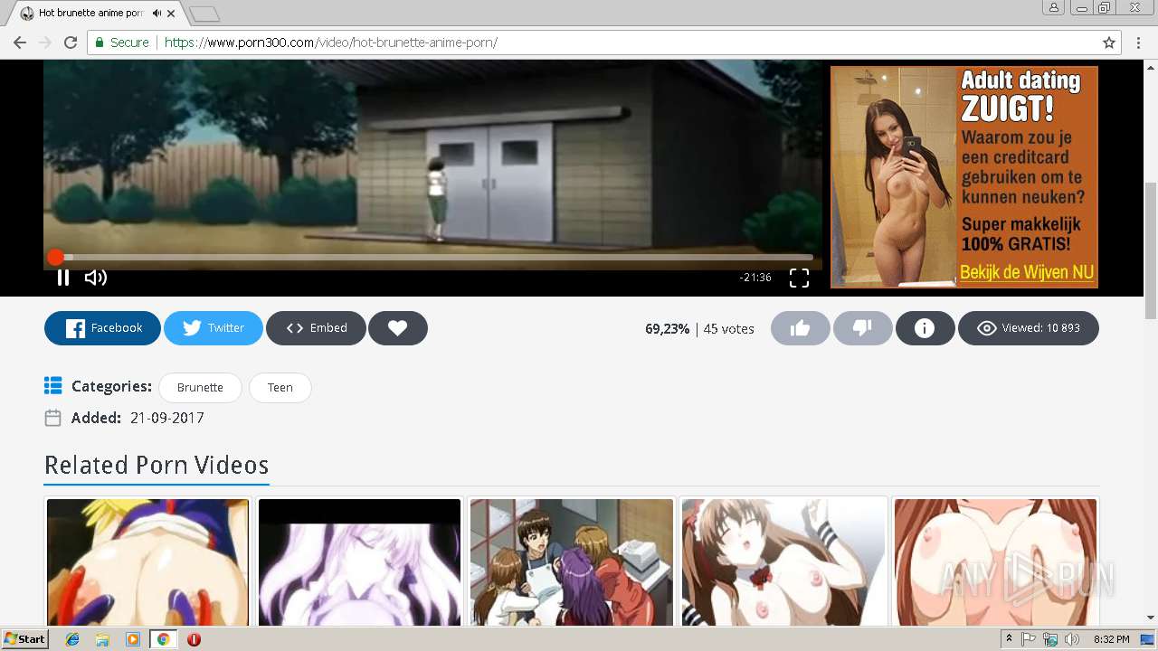Click the page scrollbar down arrow
The height and width of the screenshot is (651, 1158).
[1151, 618]
